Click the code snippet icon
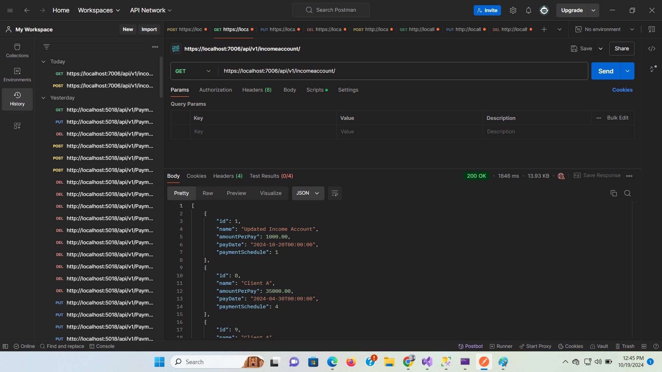 click(651, 49)
